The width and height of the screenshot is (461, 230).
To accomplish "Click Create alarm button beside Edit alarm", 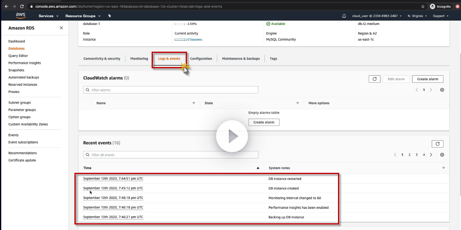I will (x=427, y=79).
